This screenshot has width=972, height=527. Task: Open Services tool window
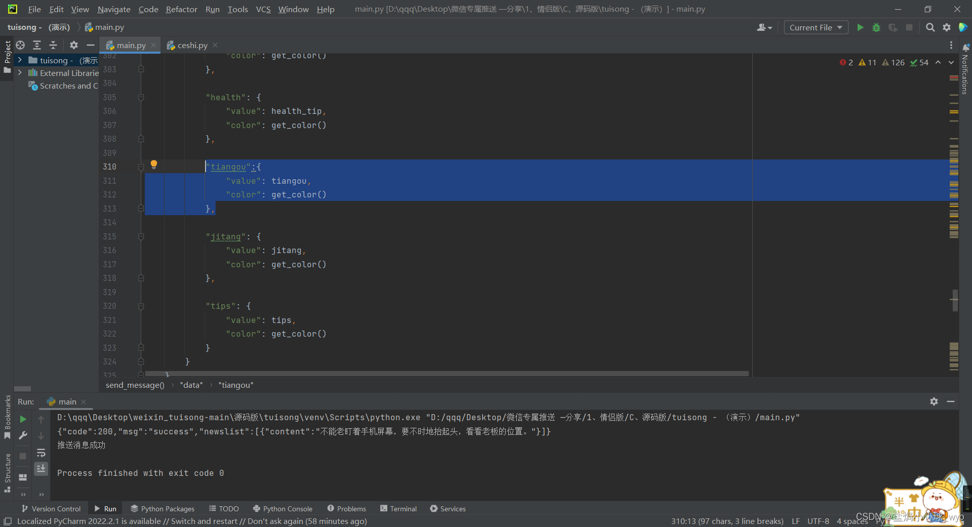point(448,508)
